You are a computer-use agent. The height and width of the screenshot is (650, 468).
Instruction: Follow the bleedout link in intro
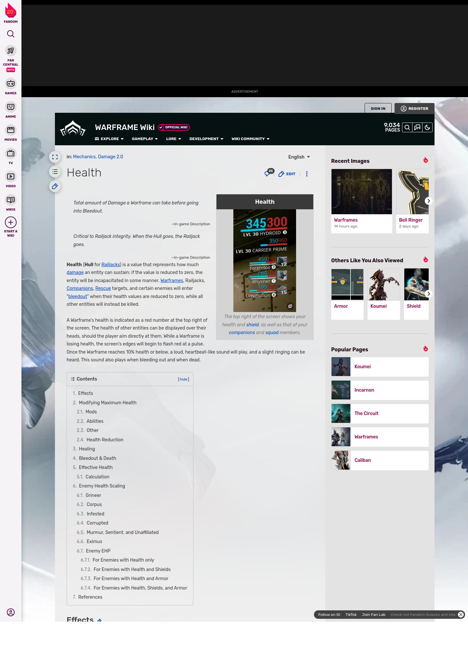78,296
